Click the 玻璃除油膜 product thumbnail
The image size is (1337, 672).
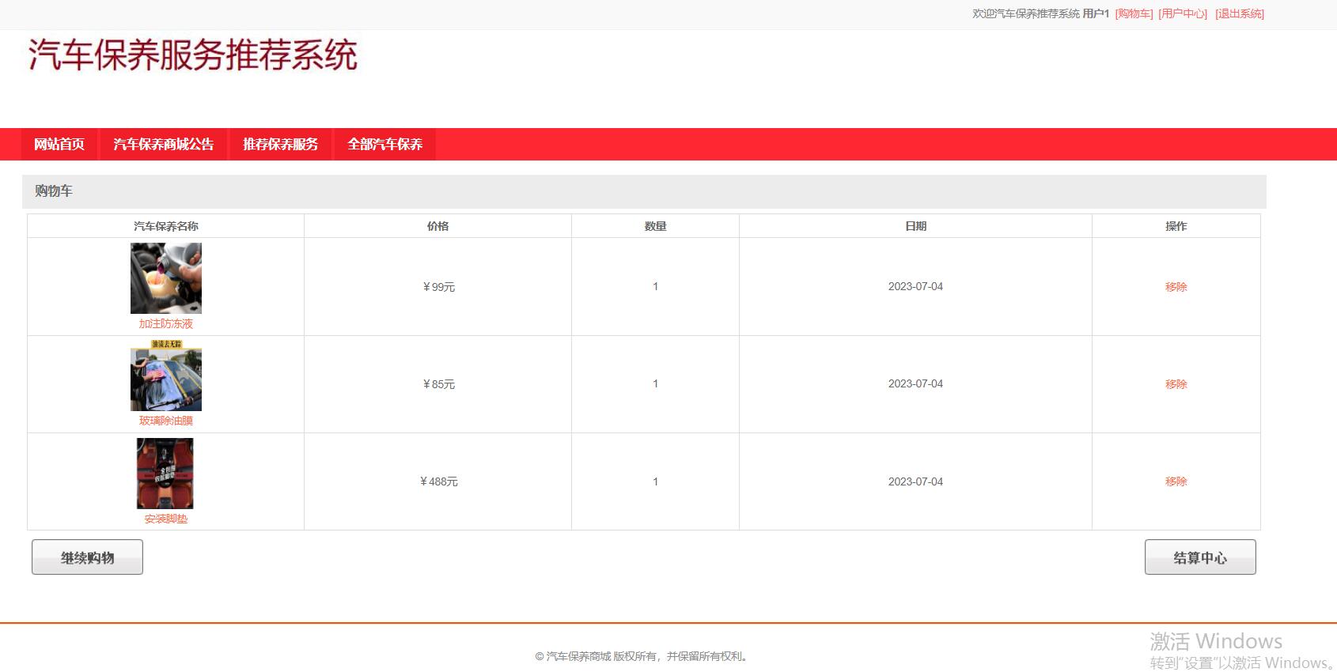[x=166, y=376]
